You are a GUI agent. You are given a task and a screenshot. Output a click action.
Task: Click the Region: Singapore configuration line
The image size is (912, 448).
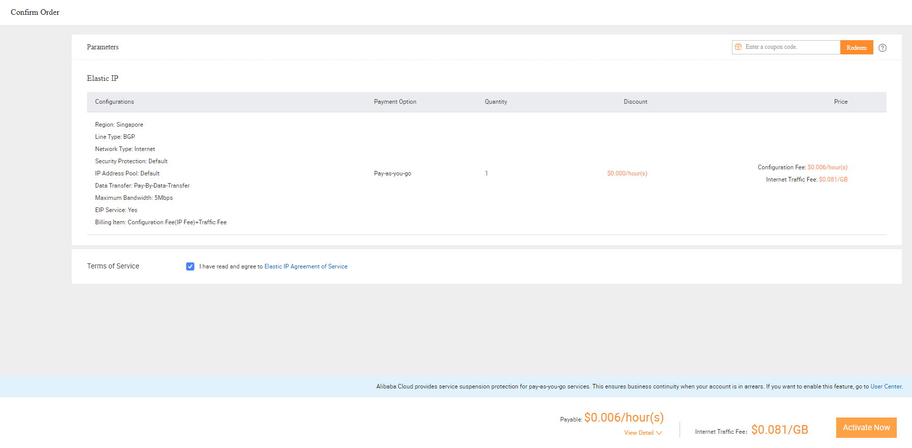pos(119,125)
